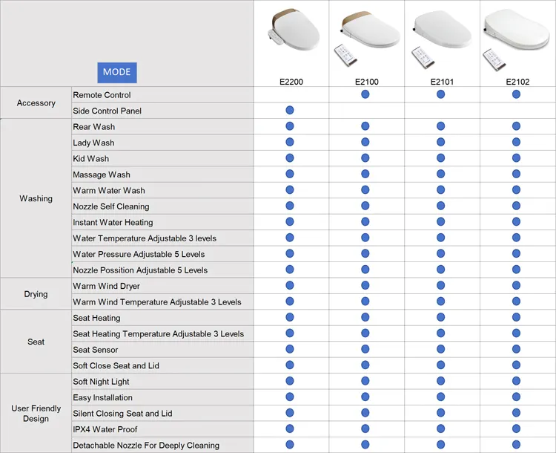Click the Remote Control dot under E2100
This screenshot has height=453, width=556.
click(365, 94)
